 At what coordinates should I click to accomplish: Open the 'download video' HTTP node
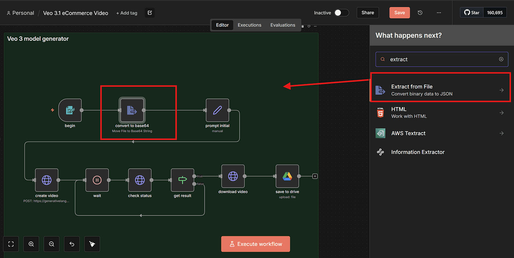(233, 177)
